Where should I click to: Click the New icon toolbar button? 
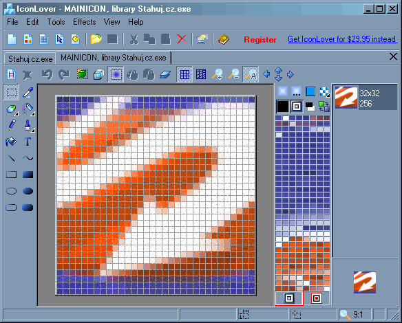12,40
